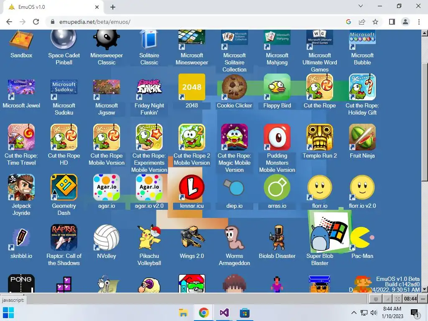The image size is (428, 321).
Task: Select the Microsoft Jewel icon
Action: click(21, 90)
